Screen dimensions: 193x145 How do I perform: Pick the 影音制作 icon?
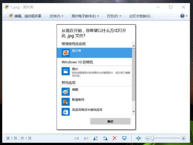[x=66, y=102]
